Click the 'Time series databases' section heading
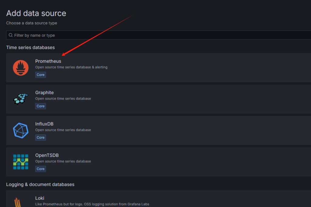 30,47
